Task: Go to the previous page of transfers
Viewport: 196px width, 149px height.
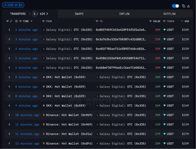Action: [x=30, y=14]
